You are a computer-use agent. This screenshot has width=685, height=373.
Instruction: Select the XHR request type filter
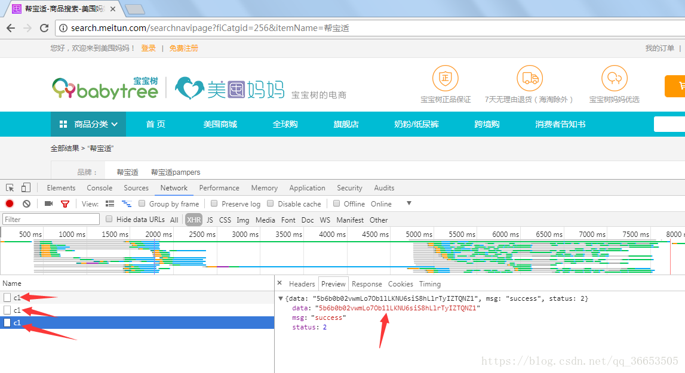(x=193, y=220)
